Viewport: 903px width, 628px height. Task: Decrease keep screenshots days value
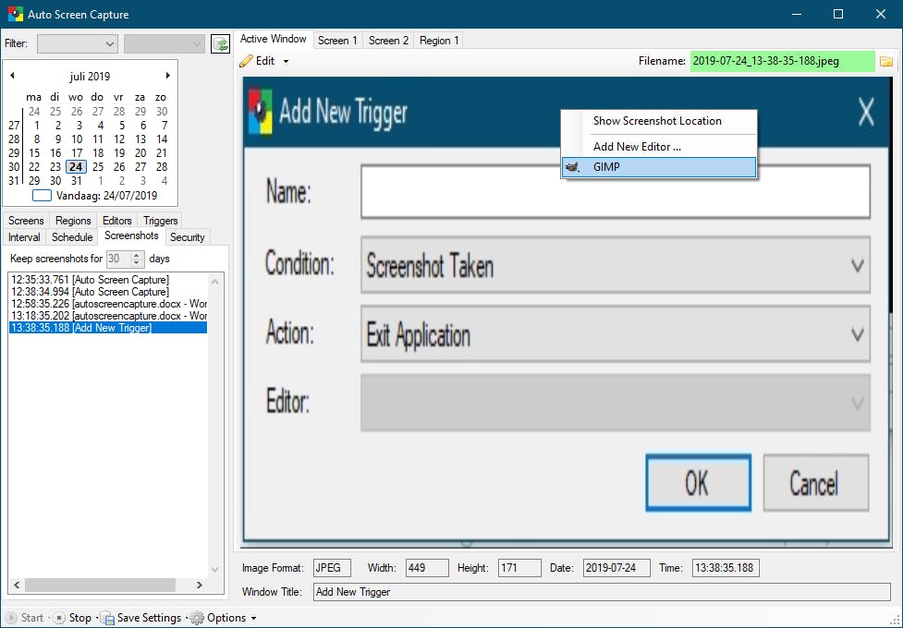(x=137, y=262)
